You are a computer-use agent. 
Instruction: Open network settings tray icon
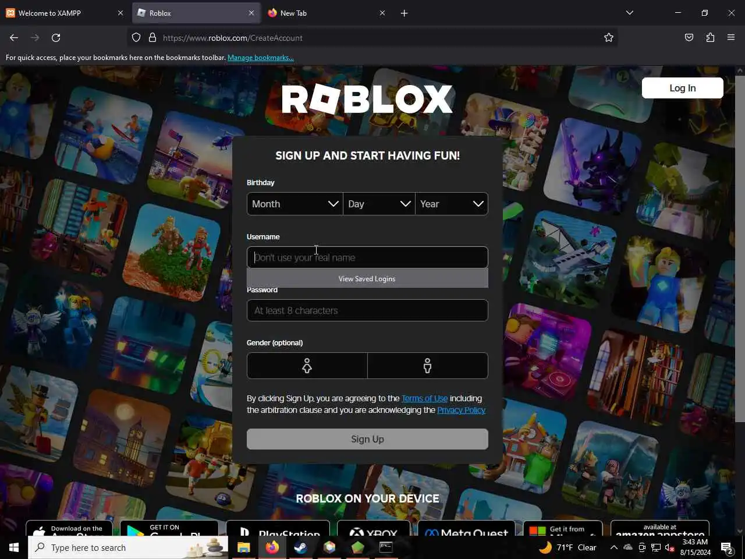(x=656, y=547)
